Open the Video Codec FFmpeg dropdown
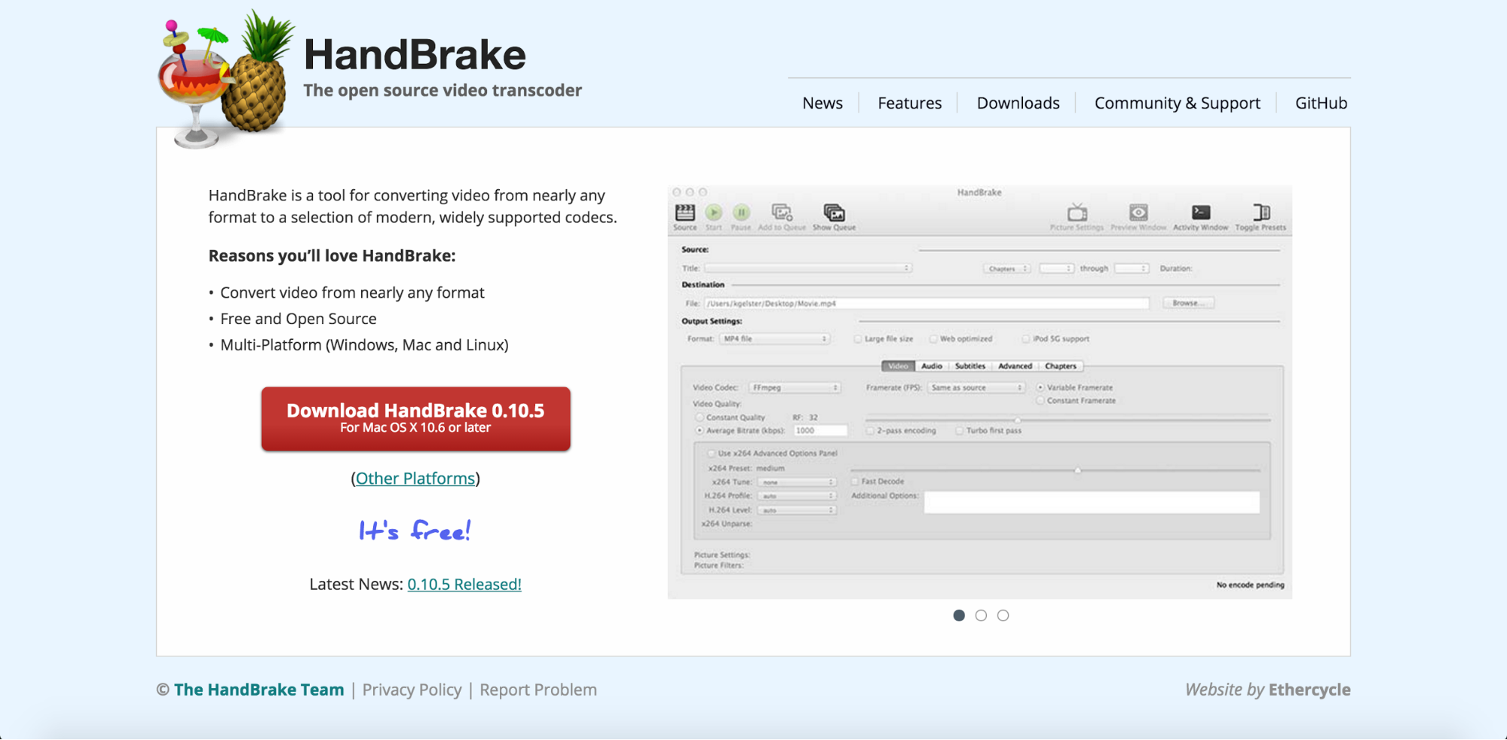The image size is (1507, 740). tap(794, 387)
